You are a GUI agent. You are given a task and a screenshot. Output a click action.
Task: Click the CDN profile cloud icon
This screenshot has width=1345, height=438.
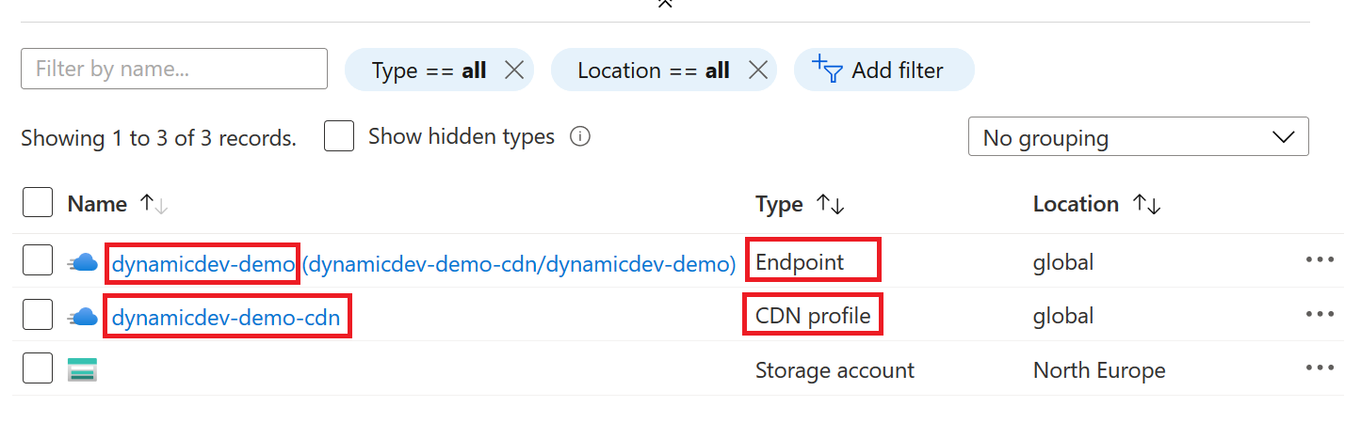click(x=83, y=317)
